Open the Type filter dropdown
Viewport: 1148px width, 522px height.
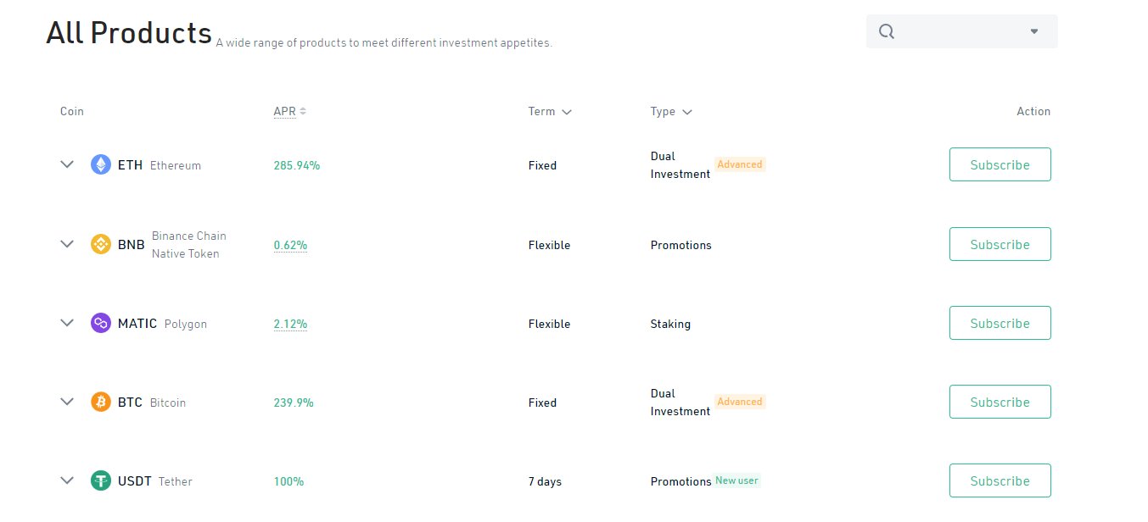(671, 112)
